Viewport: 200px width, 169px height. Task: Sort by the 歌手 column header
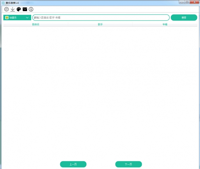pos(100,24)
